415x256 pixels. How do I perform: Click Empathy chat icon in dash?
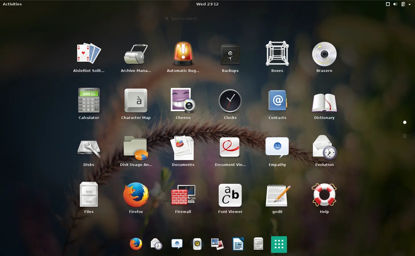point(177,244)
